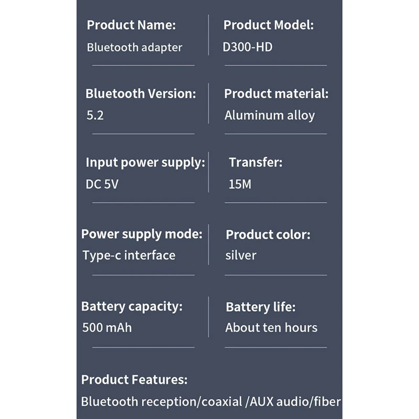This screenshot has width=419, height=419.
Task: Click the "Input power supply:" label
Action: [145, 162]
